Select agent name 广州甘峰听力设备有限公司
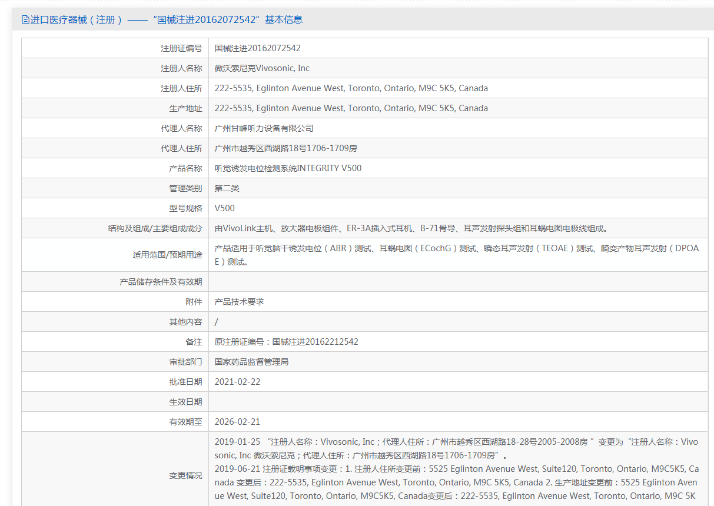 pyautogui.click(x=264, y=128)
